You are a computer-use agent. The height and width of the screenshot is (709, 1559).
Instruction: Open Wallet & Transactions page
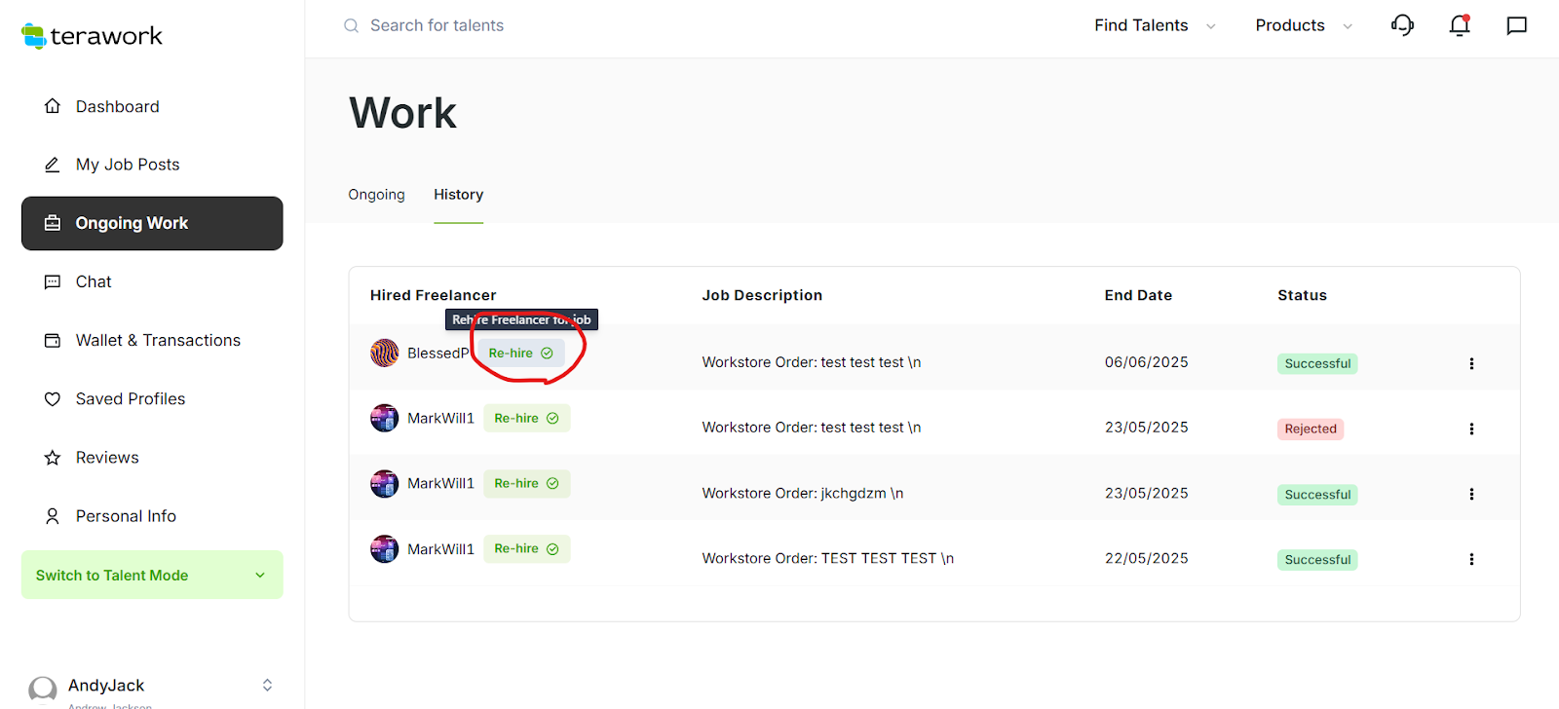point(158,340)
